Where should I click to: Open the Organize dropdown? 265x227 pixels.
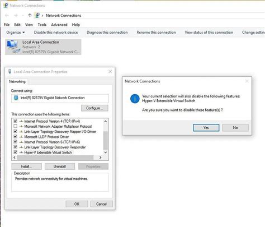16,33
